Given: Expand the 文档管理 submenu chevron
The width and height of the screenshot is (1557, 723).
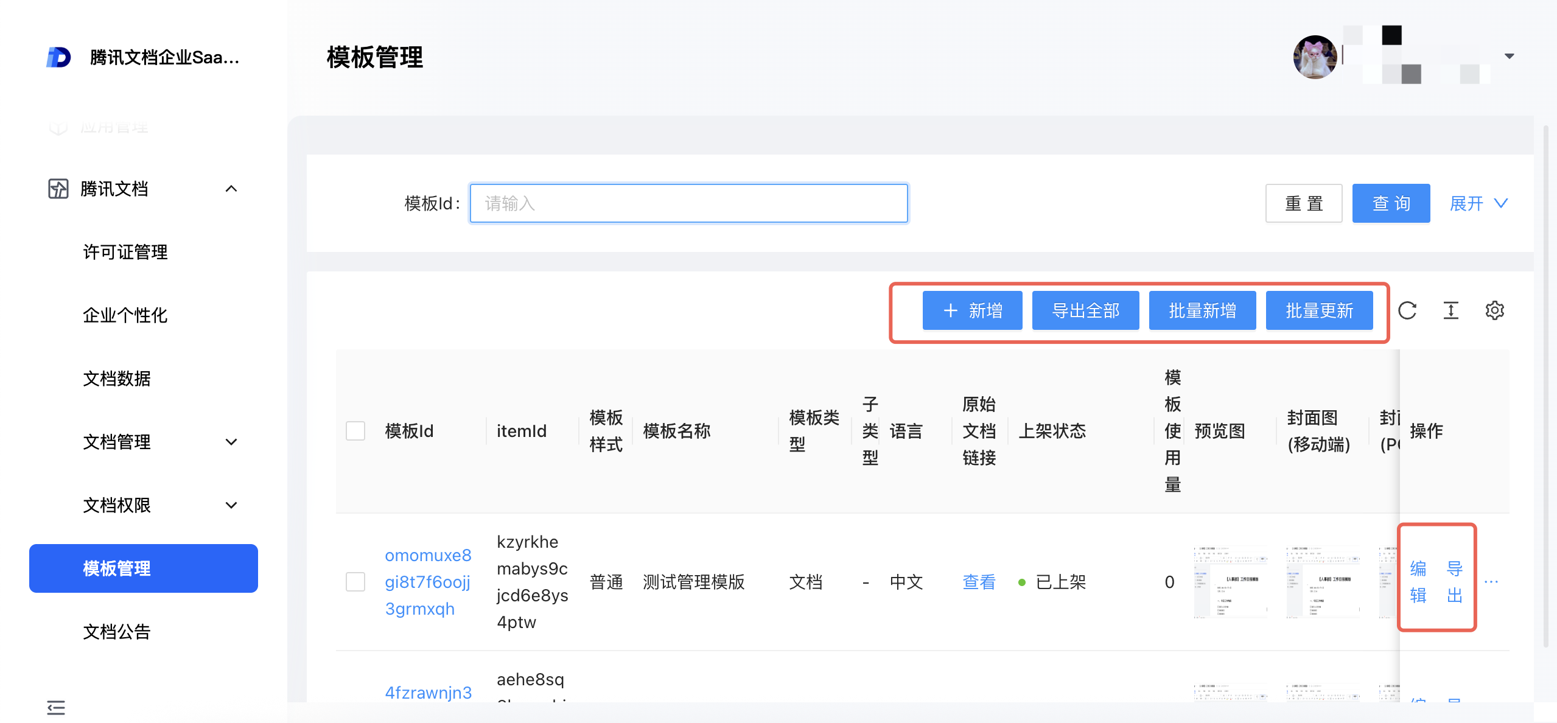Looking at the screenshot, I should pyautogui.click(x=231, y=442).
